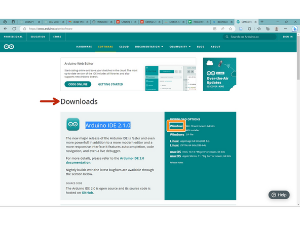The height and width of the screenshot is (225, 300).
Task: Click the search magnifier icon on Arduino.cc
Action: coord(227,36)
